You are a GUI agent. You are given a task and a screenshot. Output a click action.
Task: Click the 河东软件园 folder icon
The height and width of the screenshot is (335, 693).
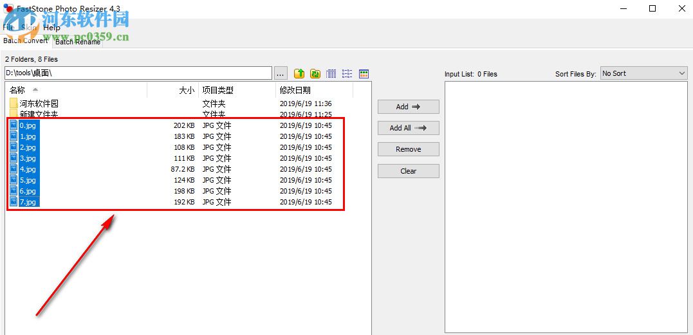click(x=14, y=104)
